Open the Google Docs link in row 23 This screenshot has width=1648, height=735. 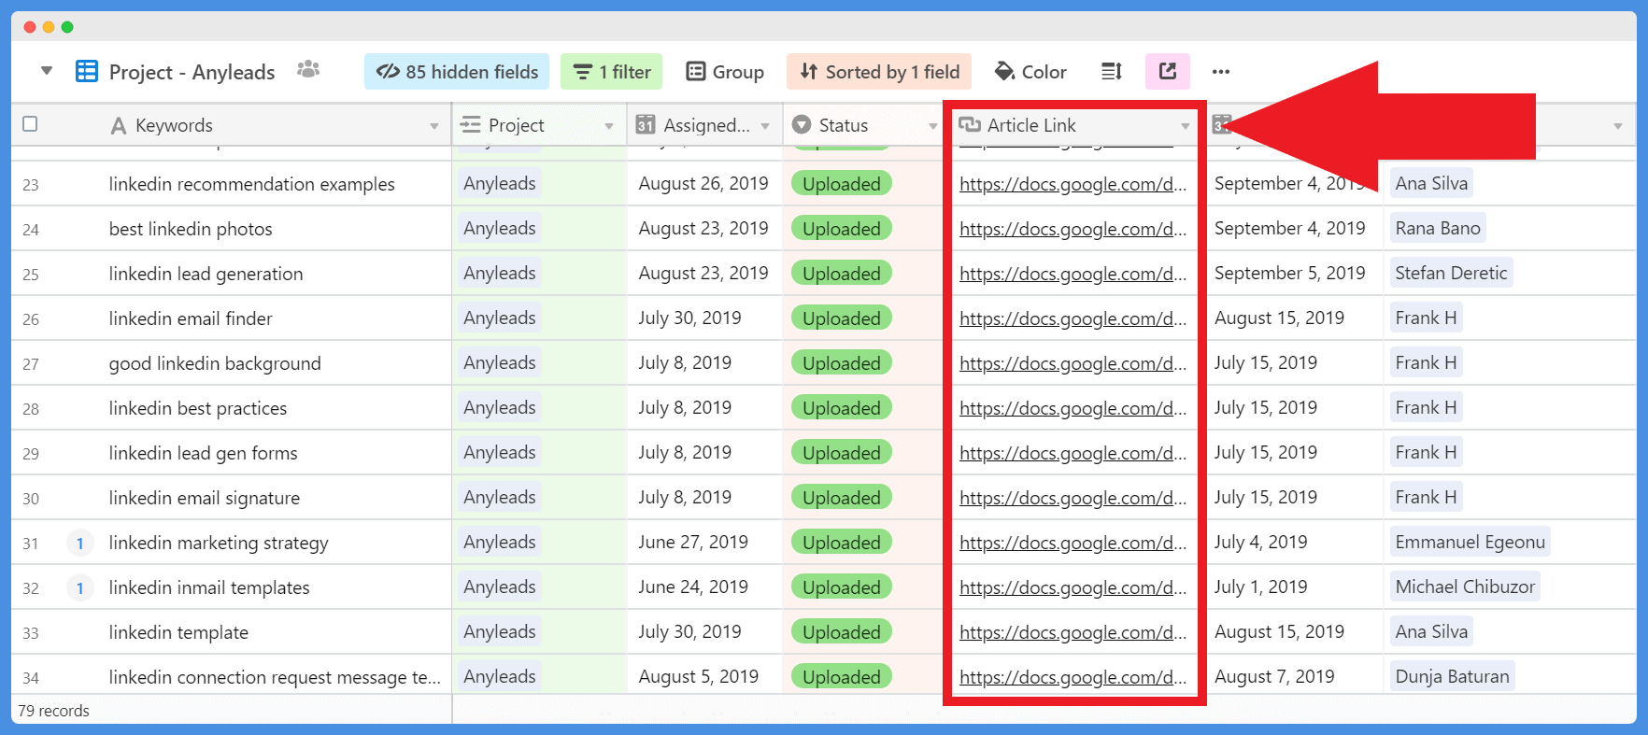coord(1073,184)
